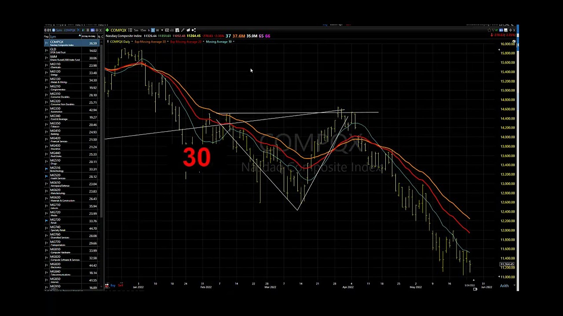Select MG760 Diversified Services row
Image resolution: width=563 pixels, height=316 pixels.
(x=71, y=236)
